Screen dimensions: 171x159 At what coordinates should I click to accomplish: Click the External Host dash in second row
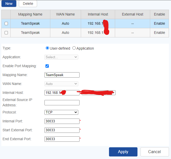[132, 33]
